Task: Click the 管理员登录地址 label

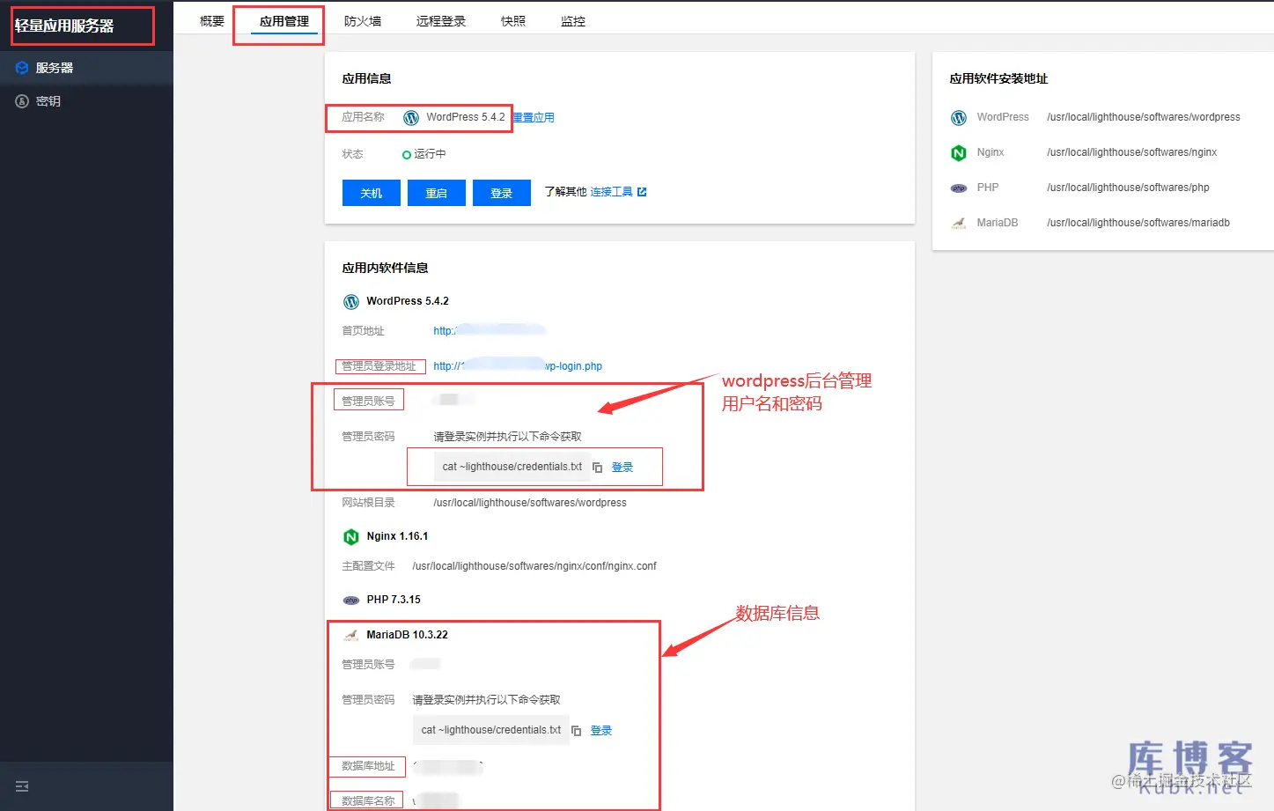Action: tap(379, 366)
